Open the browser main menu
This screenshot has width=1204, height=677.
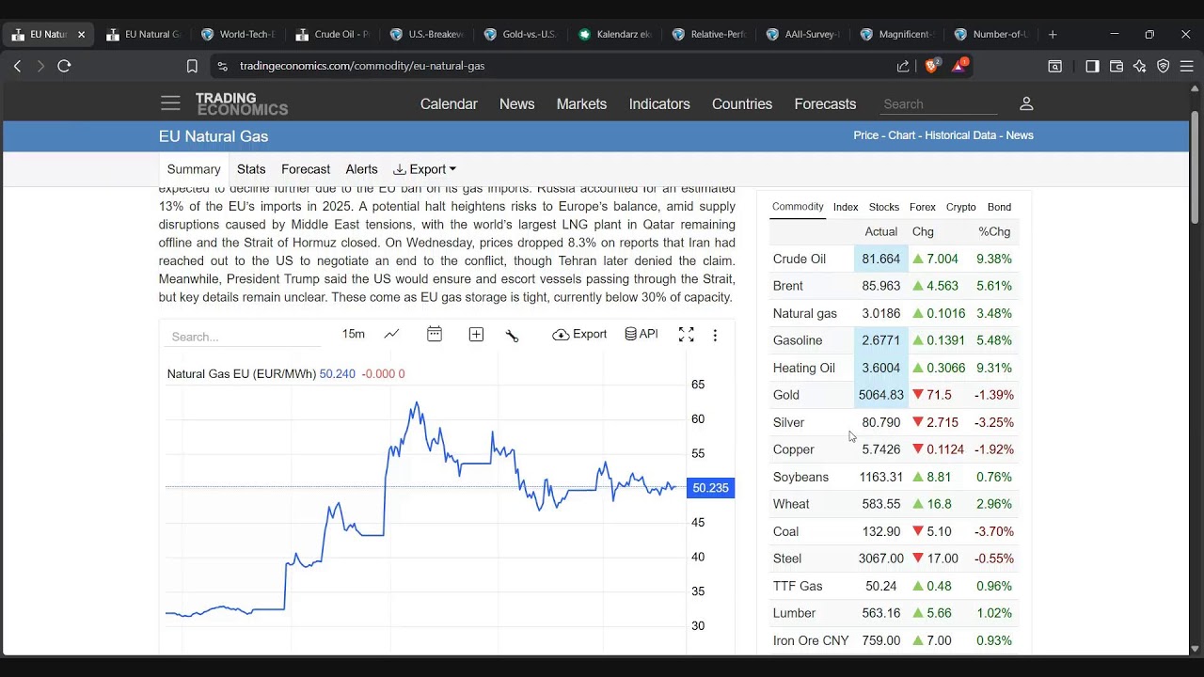coord(1187,66)
